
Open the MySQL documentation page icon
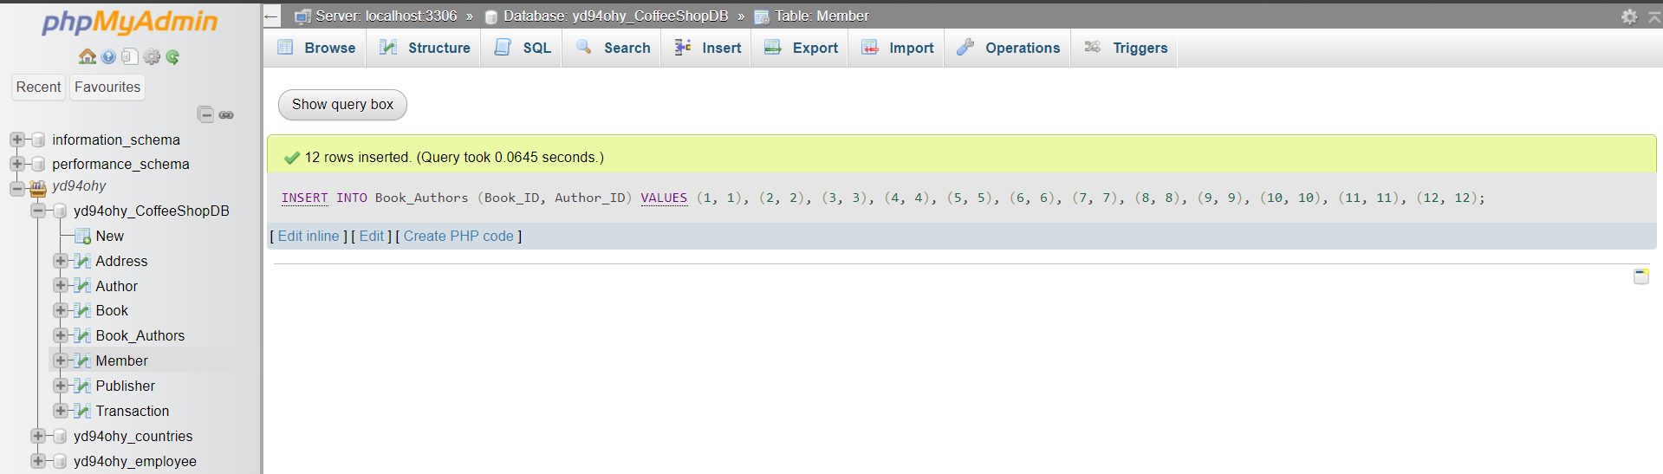coord(129,56)
